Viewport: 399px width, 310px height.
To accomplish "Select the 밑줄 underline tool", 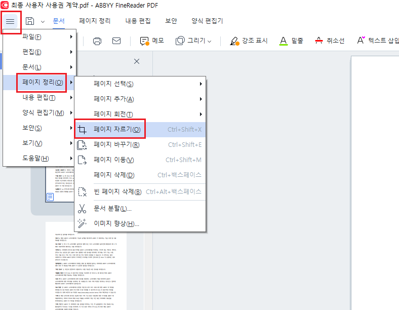I will (291, 41).
